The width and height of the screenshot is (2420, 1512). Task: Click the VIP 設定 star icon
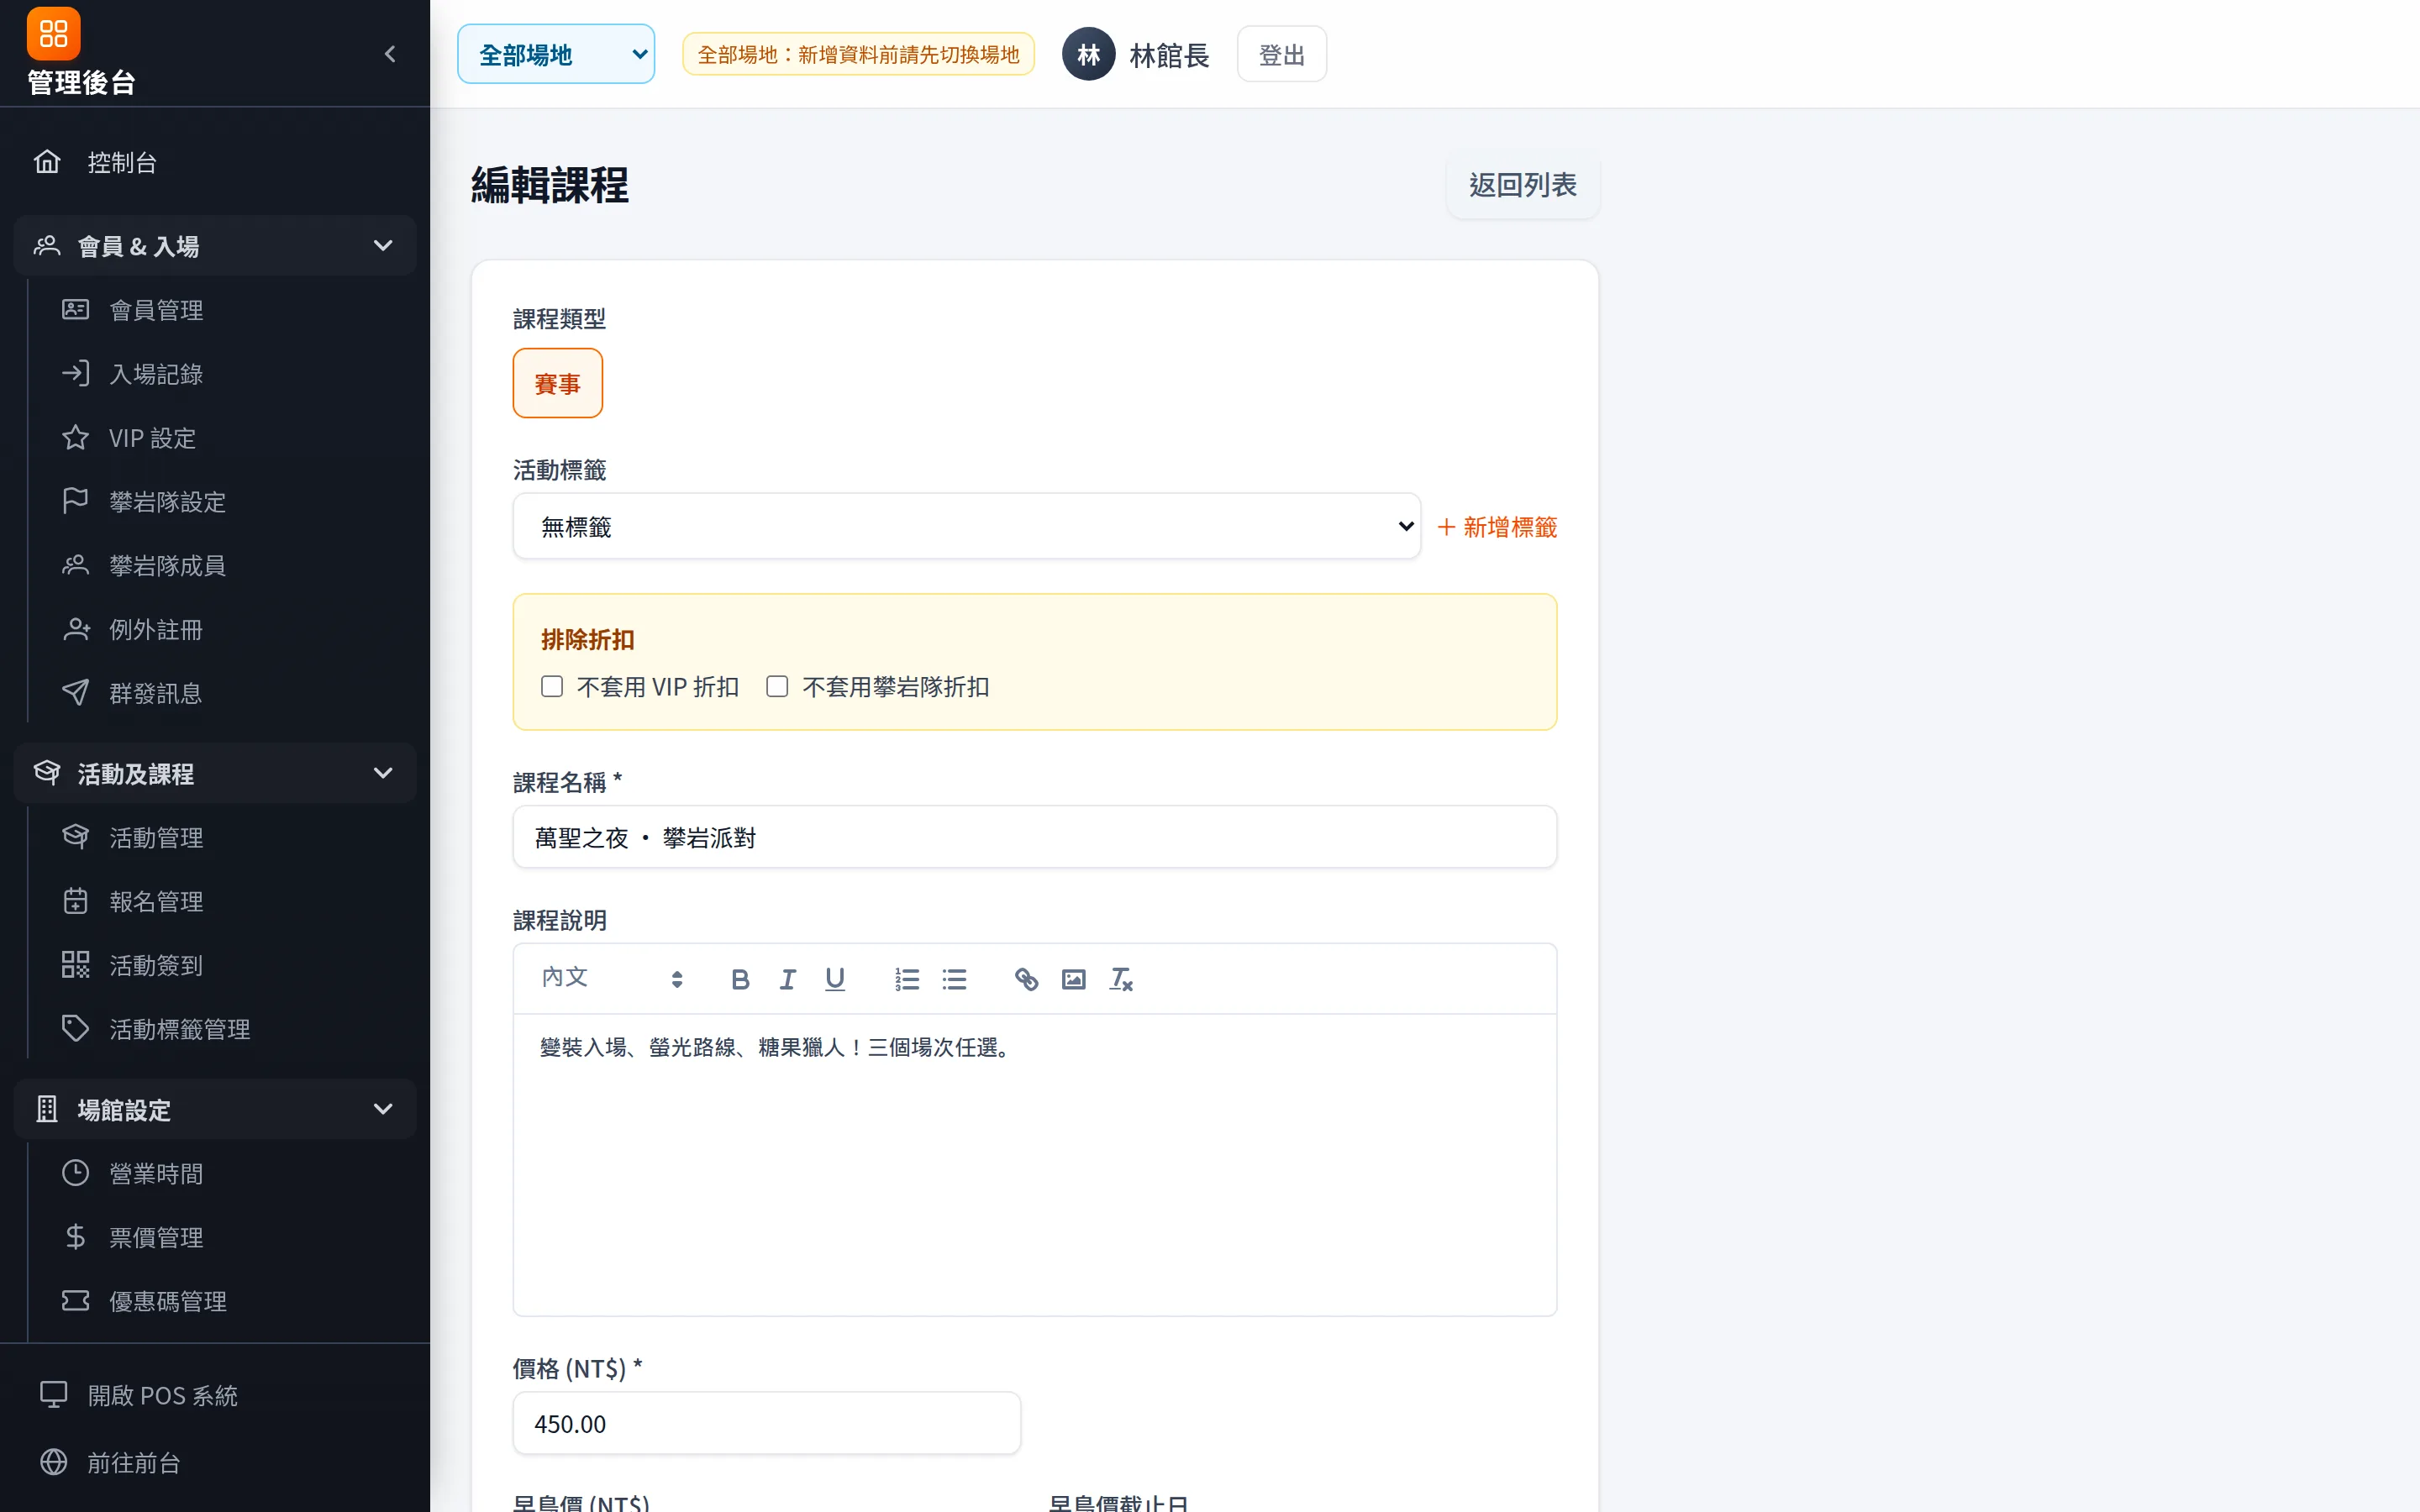pos(76,438)
